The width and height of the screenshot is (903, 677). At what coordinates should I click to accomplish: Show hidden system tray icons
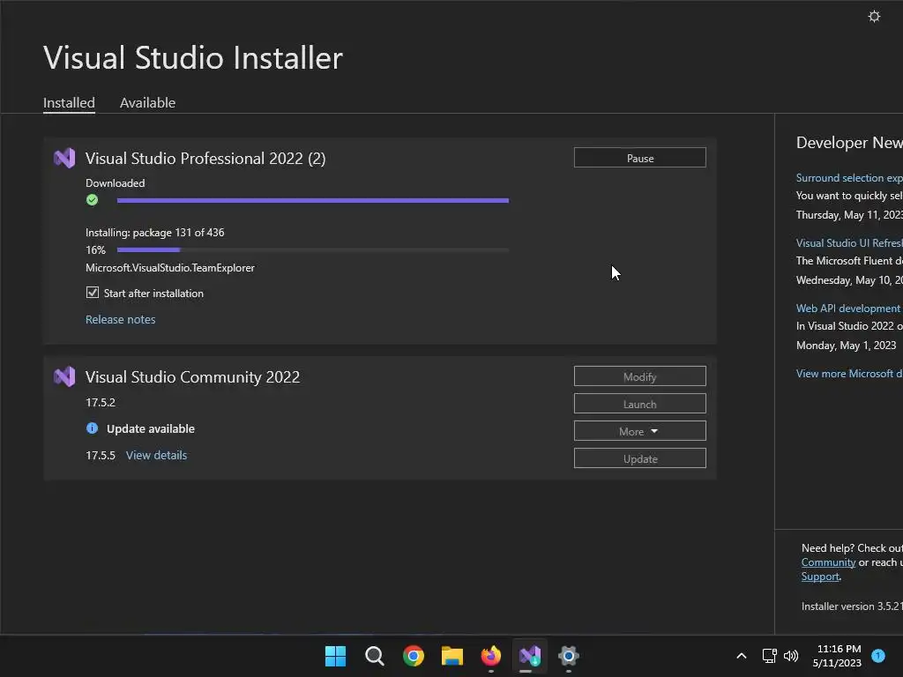(742, 656)
